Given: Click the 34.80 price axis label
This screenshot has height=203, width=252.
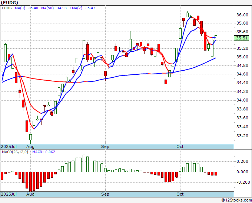Looking at the screenshot, I should (x=242, y=66).
